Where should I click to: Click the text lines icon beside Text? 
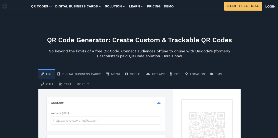pos(61,84)
